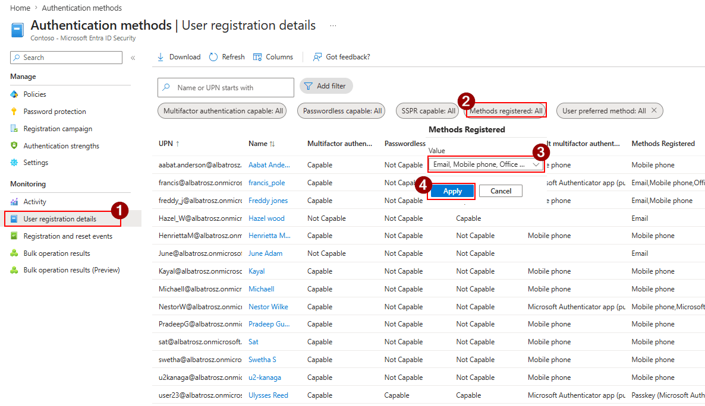Screen dimensions: 705x406
Task: Click the Bulk operation results icon
Action: pos(14,253)
